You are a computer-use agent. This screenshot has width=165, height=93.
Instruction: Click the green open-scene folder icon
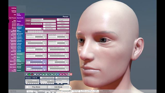click(29, 74)
